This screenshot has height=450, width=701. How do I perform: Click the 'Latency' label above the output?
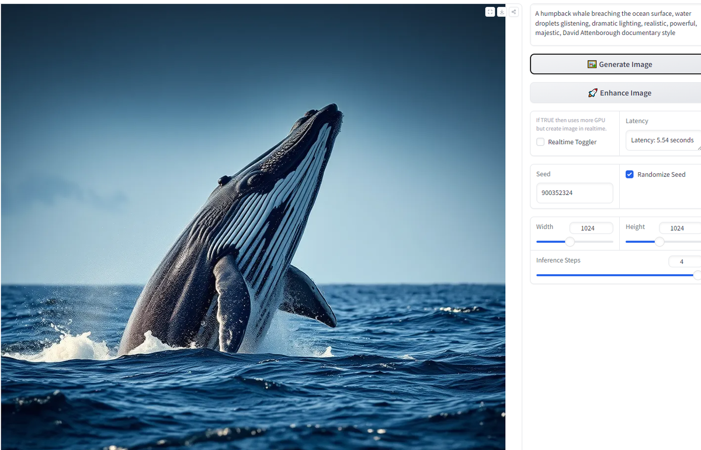pyautogui.click(x=637, y=121)
